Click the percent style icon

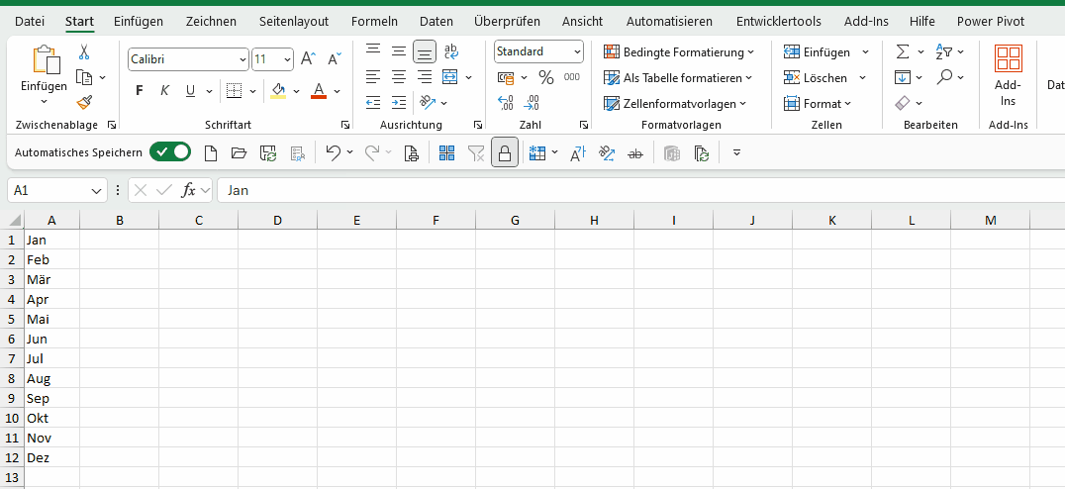(545, 77)
